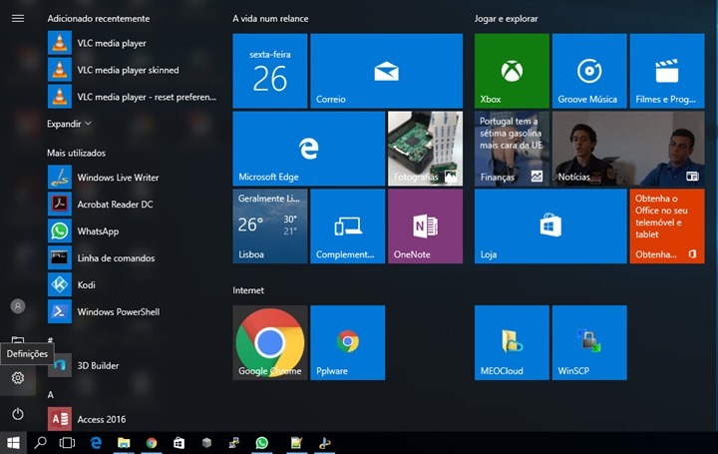This screenshot has width=718, height=454.
Task: Click the power button icon
Action: 18,413
